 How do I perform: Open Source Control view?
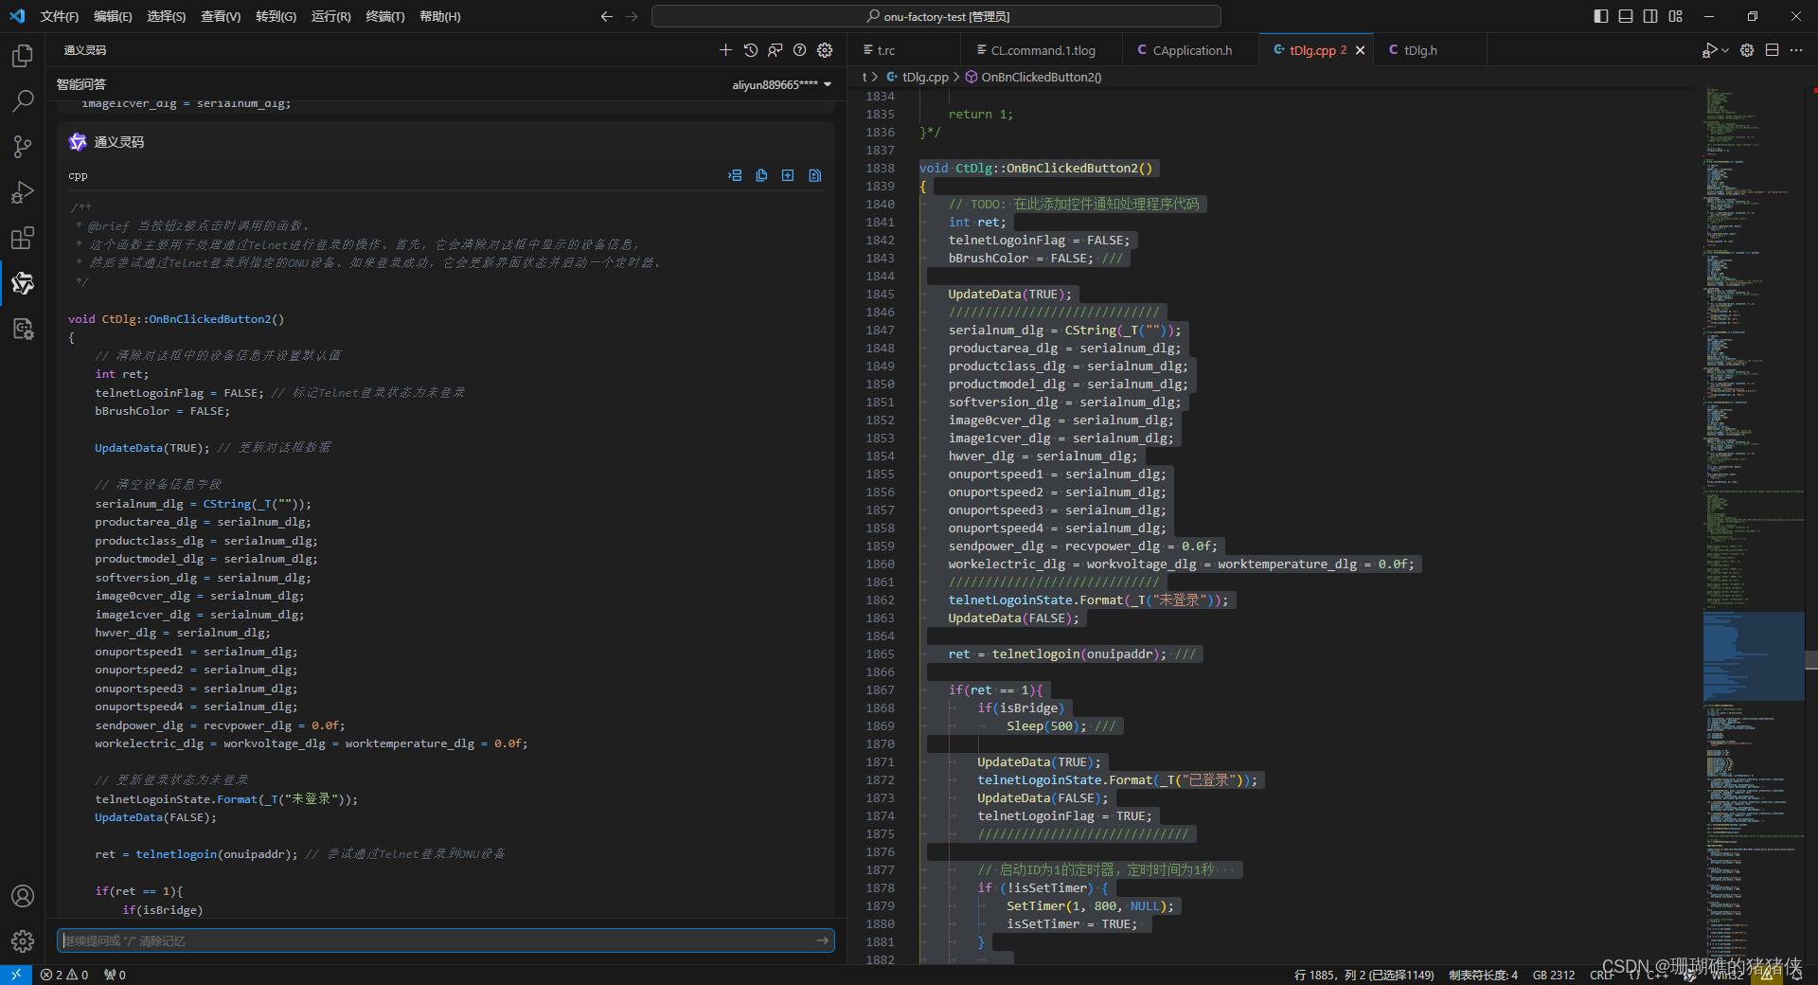point(23,147)
